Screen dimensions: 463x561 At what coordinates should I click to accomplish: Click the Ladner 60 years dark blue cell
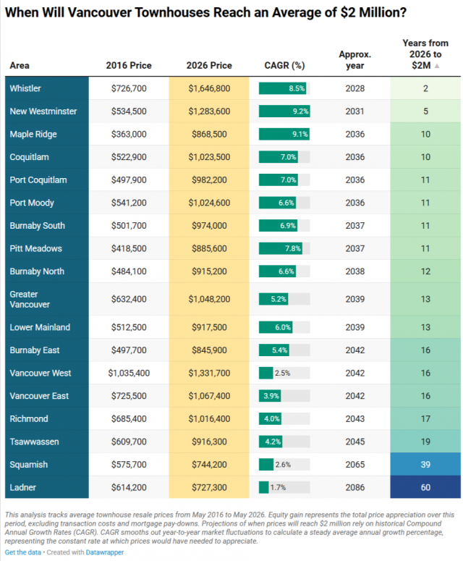[x=425, y=487]
